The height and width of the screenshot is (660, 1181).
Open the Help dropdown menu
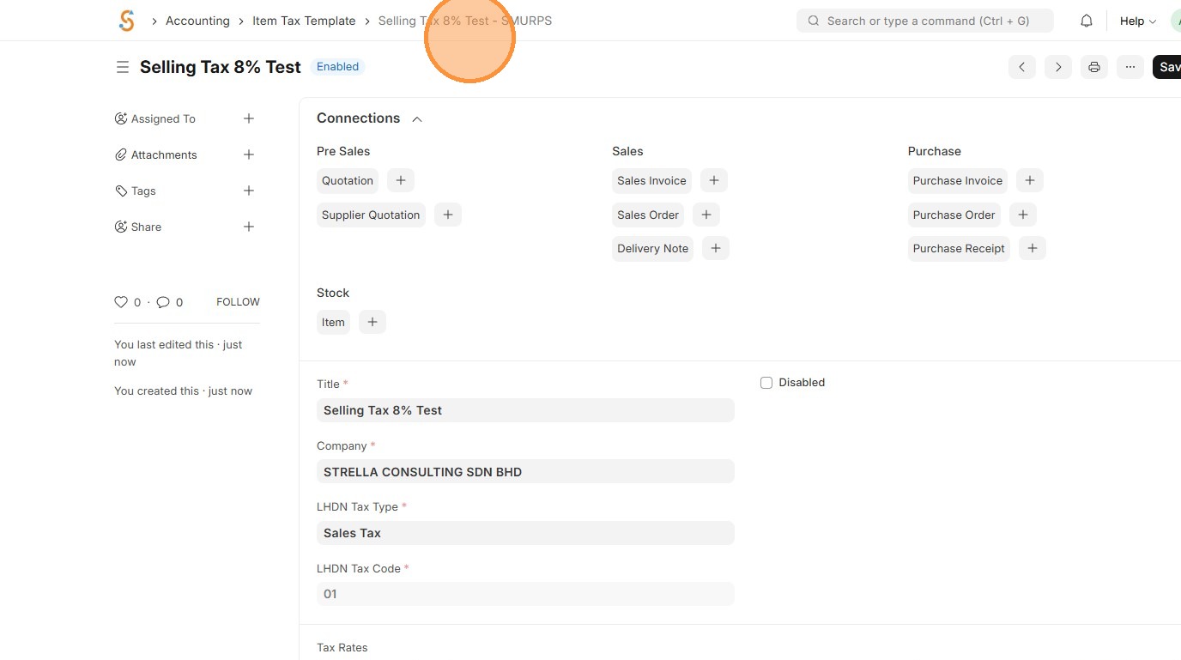pyautogui.click(x=1137, y=21)
